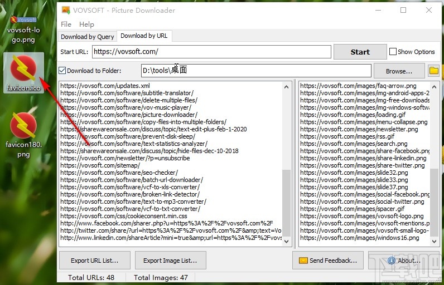Click the image list scrollbar thumb
The image size is (444, 285).
click(x=434, y=203)
